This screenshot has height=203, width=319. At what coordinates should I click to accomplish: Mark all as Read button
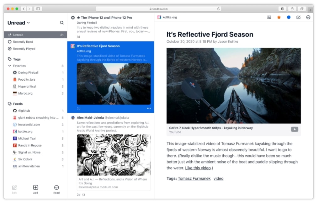coord(56,190)
